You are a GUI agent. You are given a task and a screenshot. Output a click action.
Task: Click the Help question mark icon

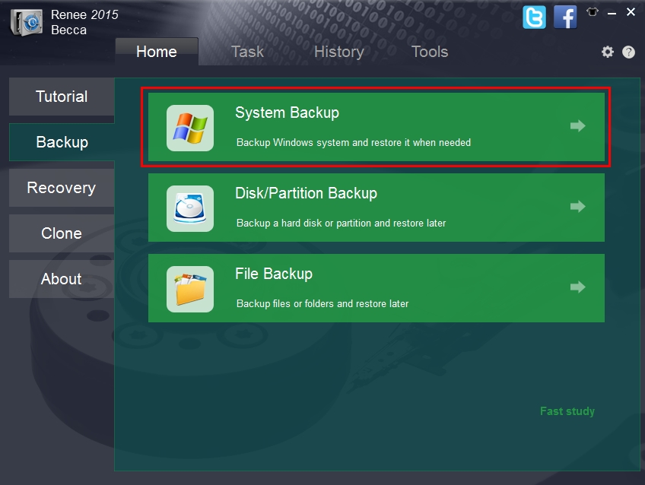627,52
